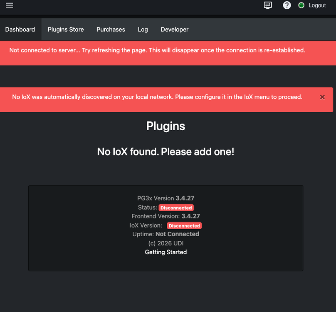The image size is (336, 312).
Task: Dismiss the No IoX discovered alert
Action: 322,97
